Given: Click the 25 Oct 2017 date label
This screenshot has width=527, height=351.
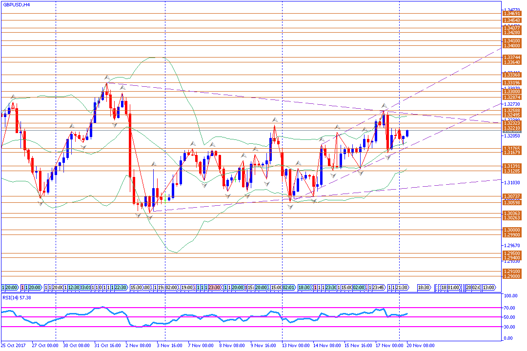Looking at the screenshot, I should tap(13, 345).
